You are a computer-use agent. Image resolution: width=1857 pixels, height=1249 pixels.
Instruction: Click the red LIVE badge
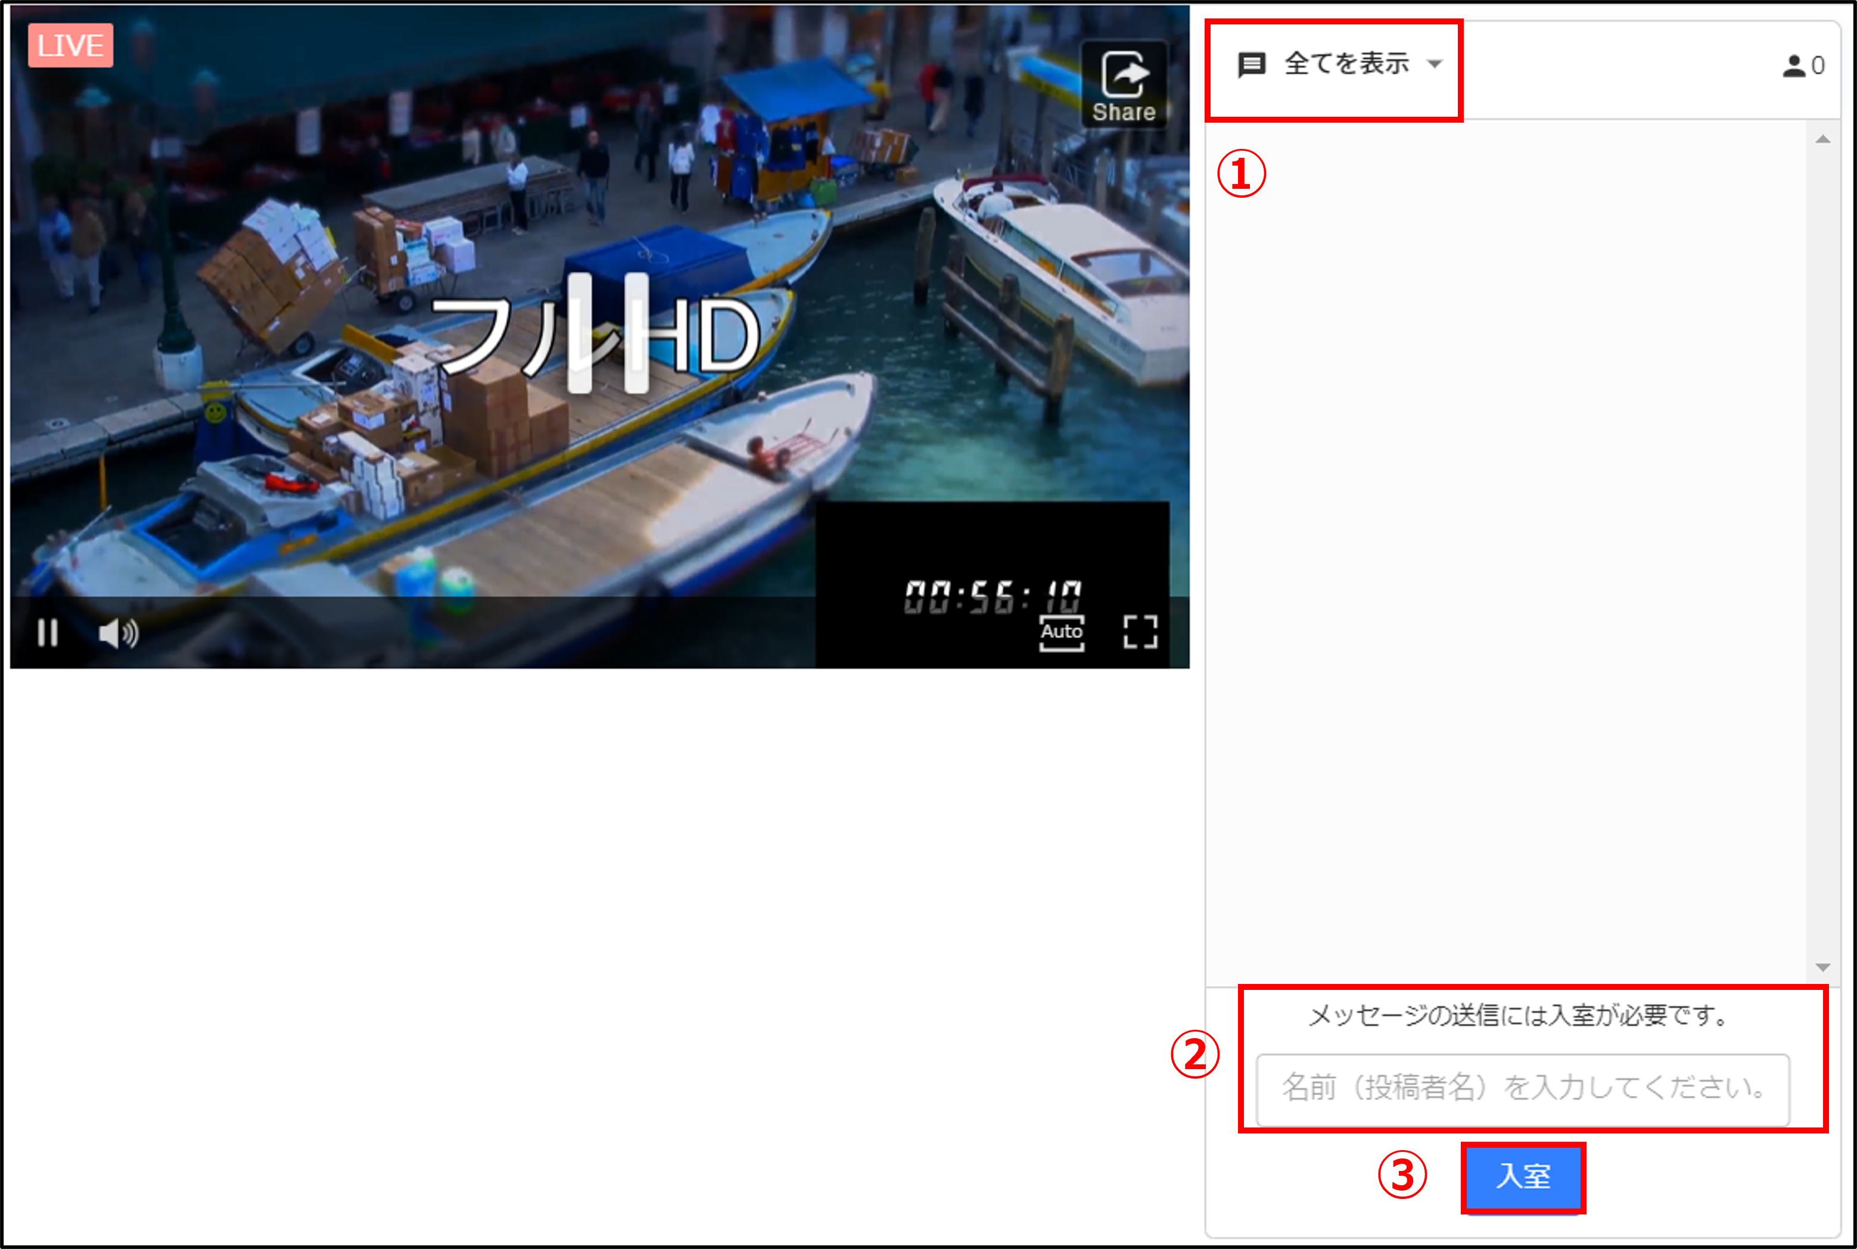[70, 45]
